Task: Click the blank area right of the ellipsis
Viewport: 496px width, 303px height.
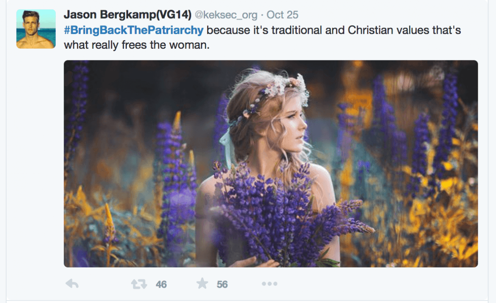Action: coord(372,284)
